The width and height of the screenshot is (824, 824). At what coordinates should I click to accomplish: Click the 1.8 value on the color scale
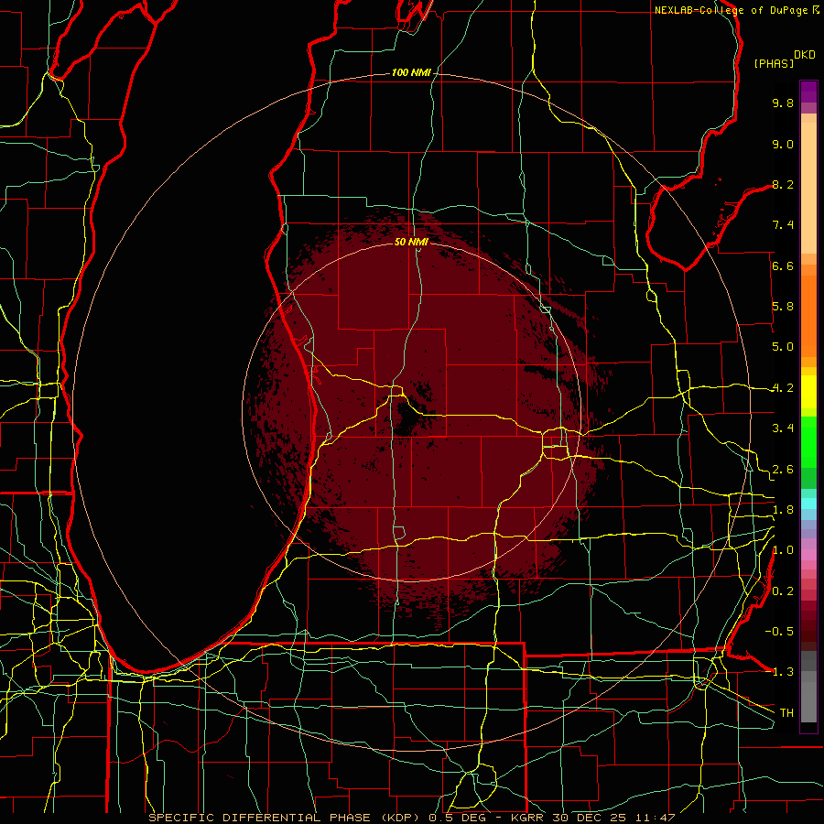tap(783, 510)
